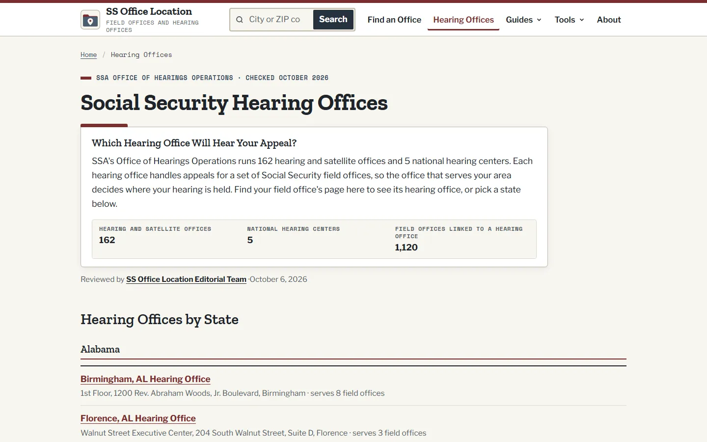Click the "NATIONAL HEARING CENTERS" stat label
This screenshot has height=442, width=707.
294,229
